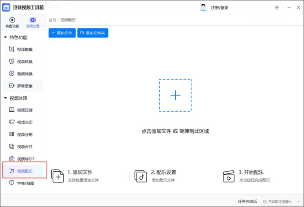This screenshot has height=207, width=304.
Task: Open the 字幕/贴图 subtitle icon
Action: coord(11,183)
